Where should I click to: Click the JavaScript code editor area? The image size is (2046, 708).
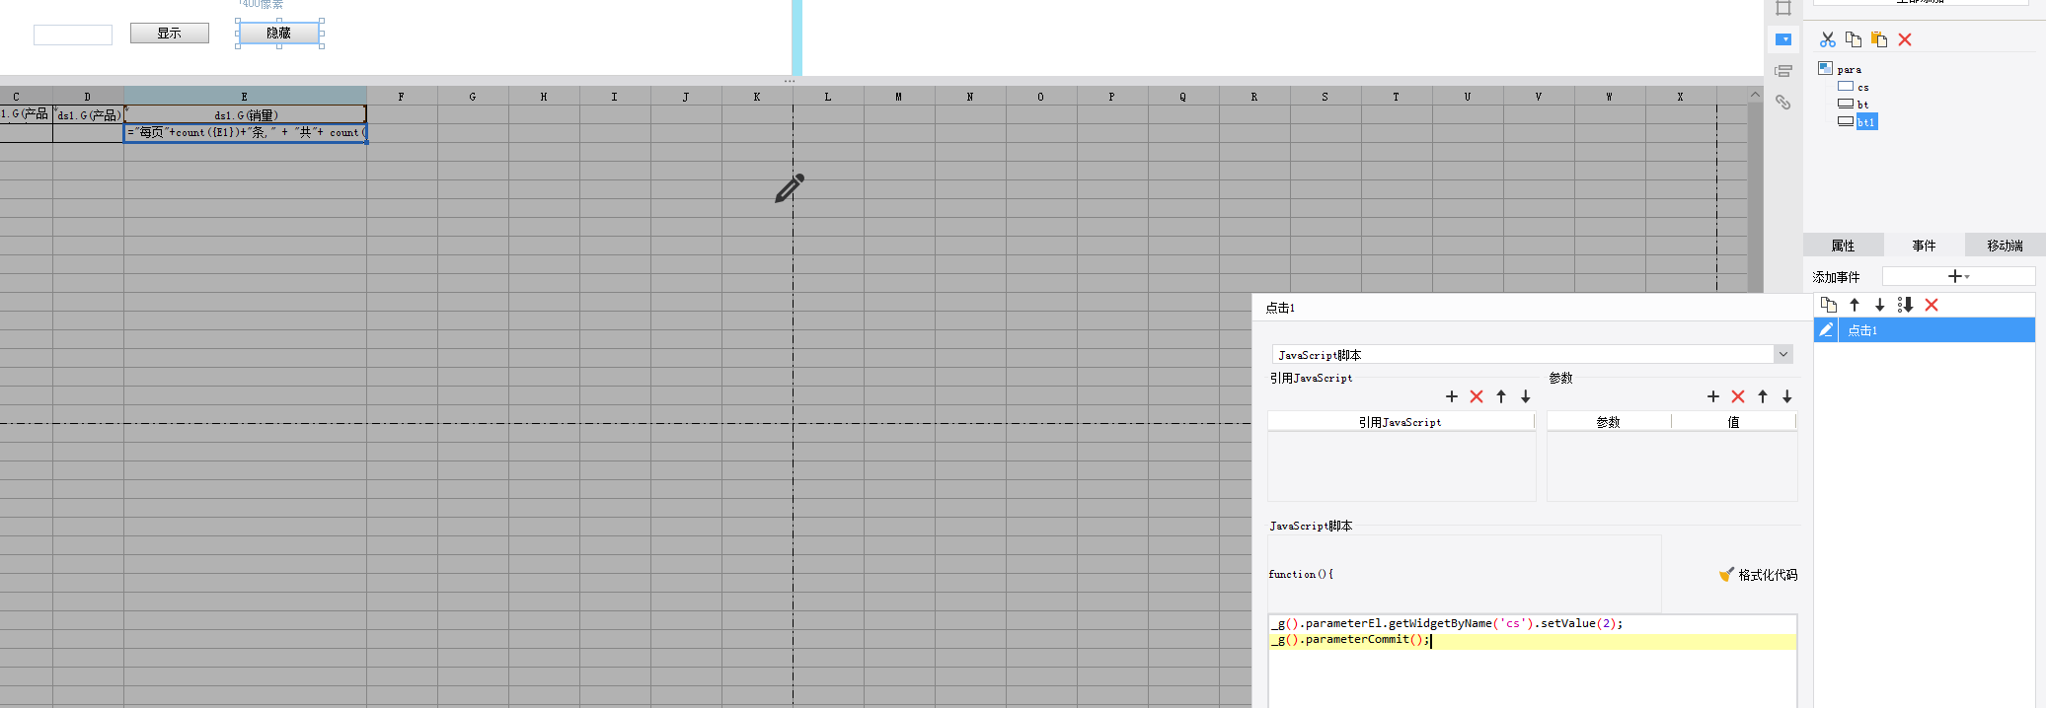point(1532,661)
